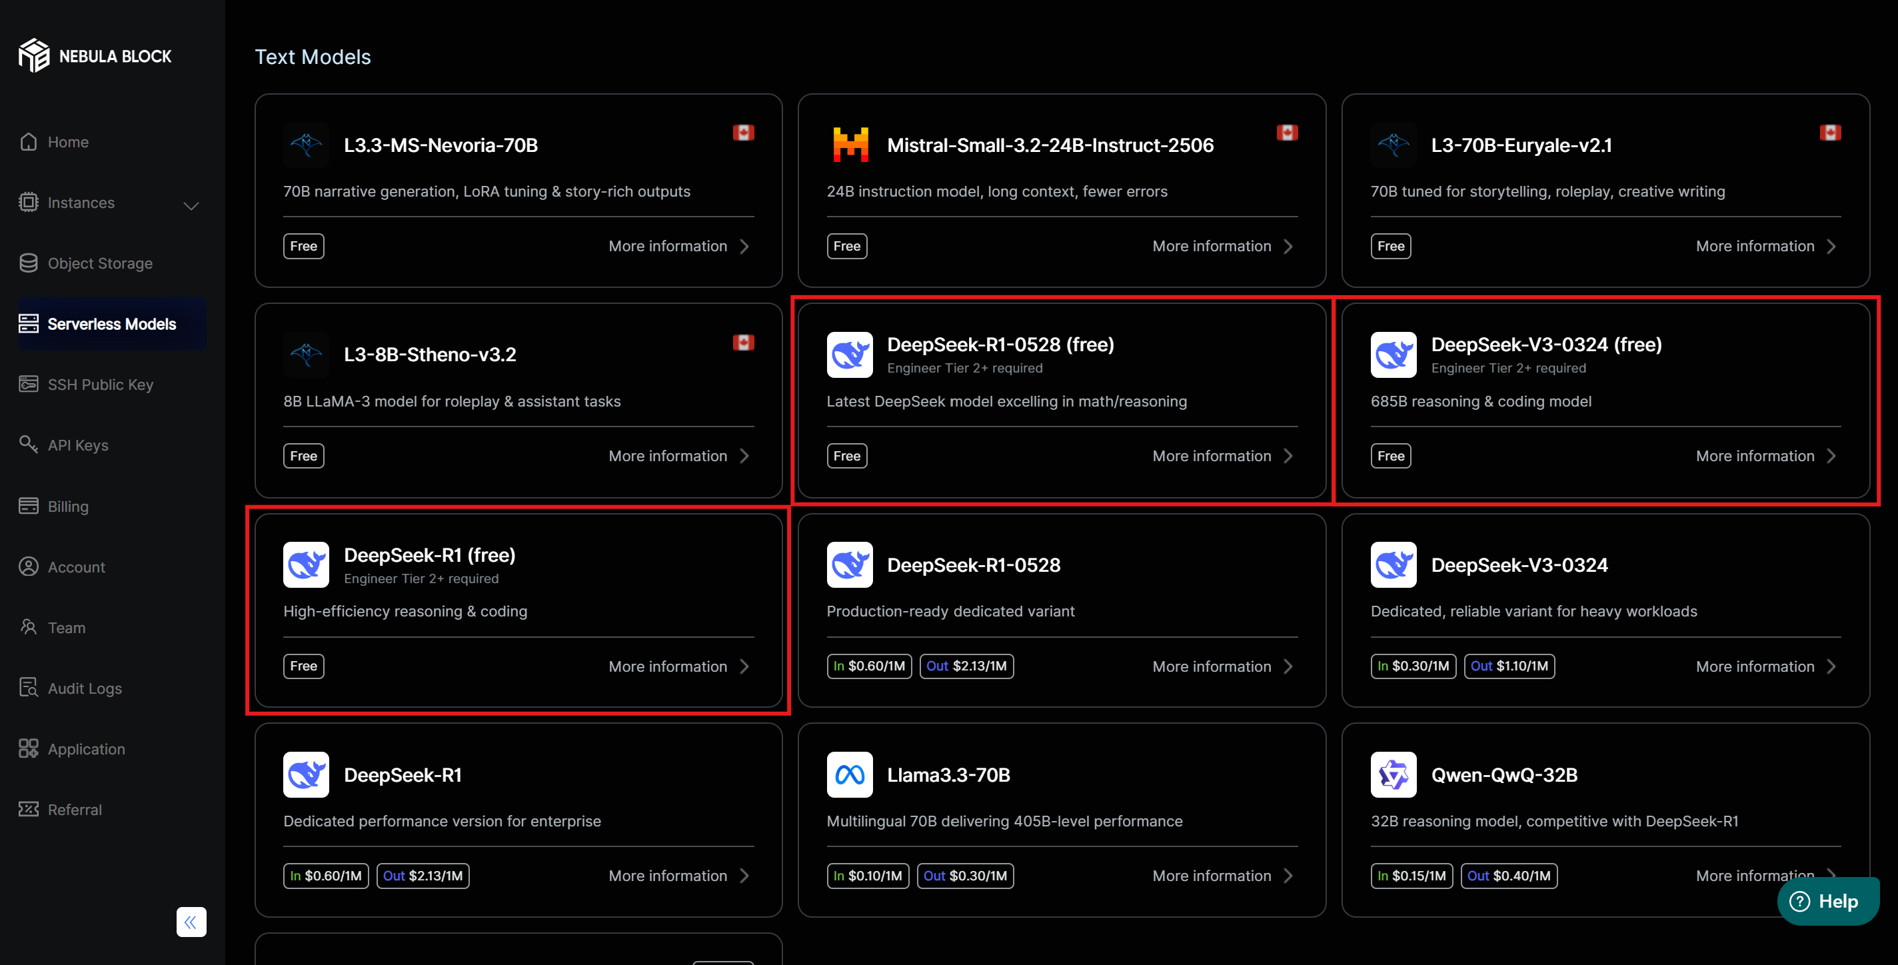Click In $0.10/1M tag on Llama3.3-70B
The height and width of the screenshot is (965, 1898).
coord(868,875)
